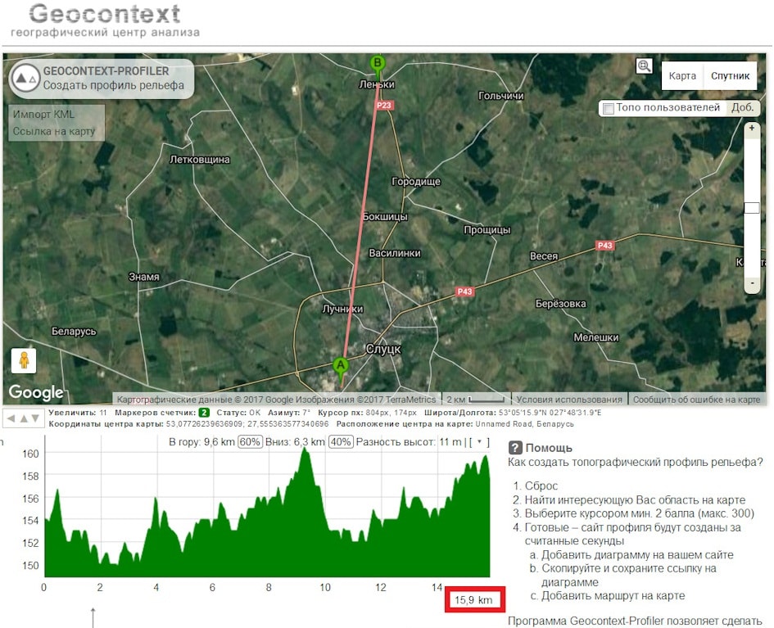Open the dropdown arrow beside Разность высот
This screenshot has height=628, width=774.
pyautogui.click(x=479, y=441)
